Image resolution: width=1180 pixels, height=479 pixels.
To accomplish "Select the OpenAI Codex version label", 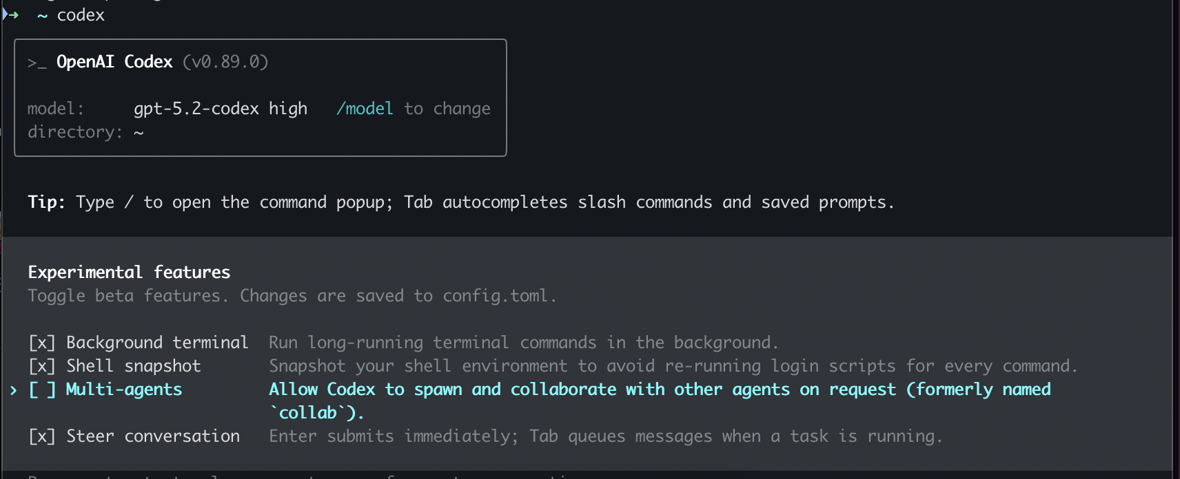I will click(x=226, y=61).
